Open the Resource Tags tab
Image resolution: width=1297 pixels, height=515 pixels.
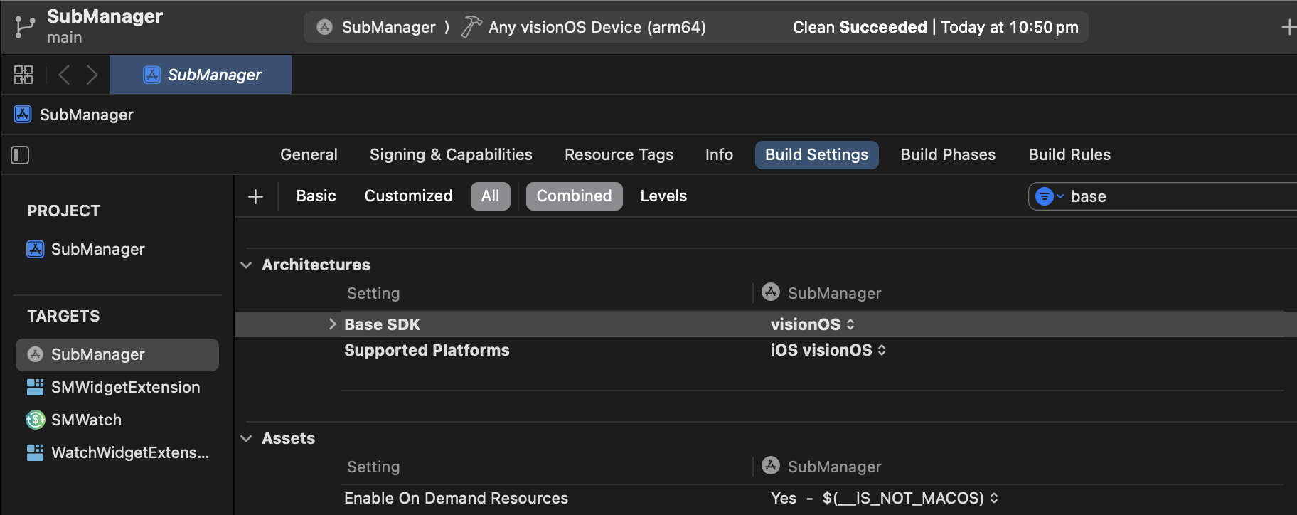619,154
